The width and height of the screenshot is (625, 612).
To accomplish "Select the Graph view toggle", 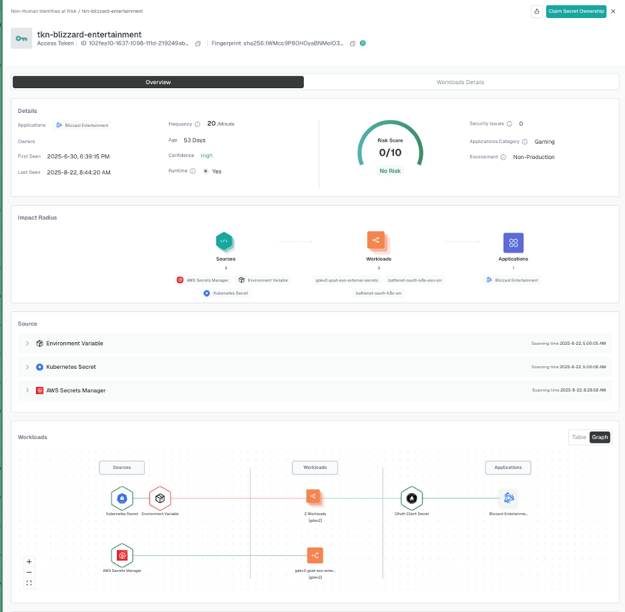I will click(x=599, y=437).
